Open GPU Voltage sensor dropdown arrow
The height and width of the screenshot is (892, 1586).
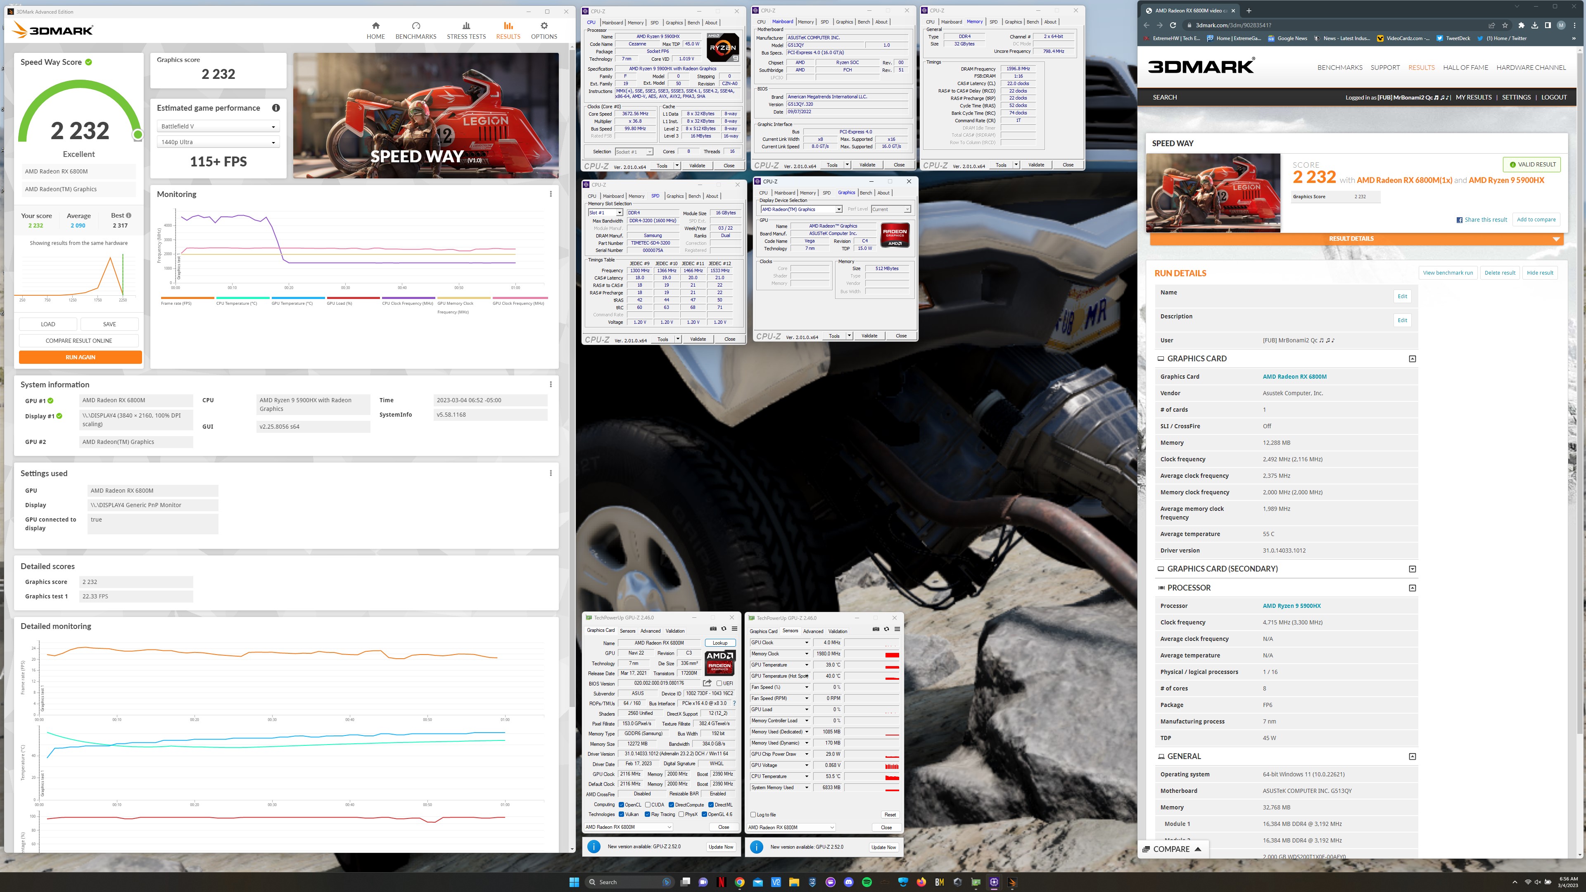point(807,765)
